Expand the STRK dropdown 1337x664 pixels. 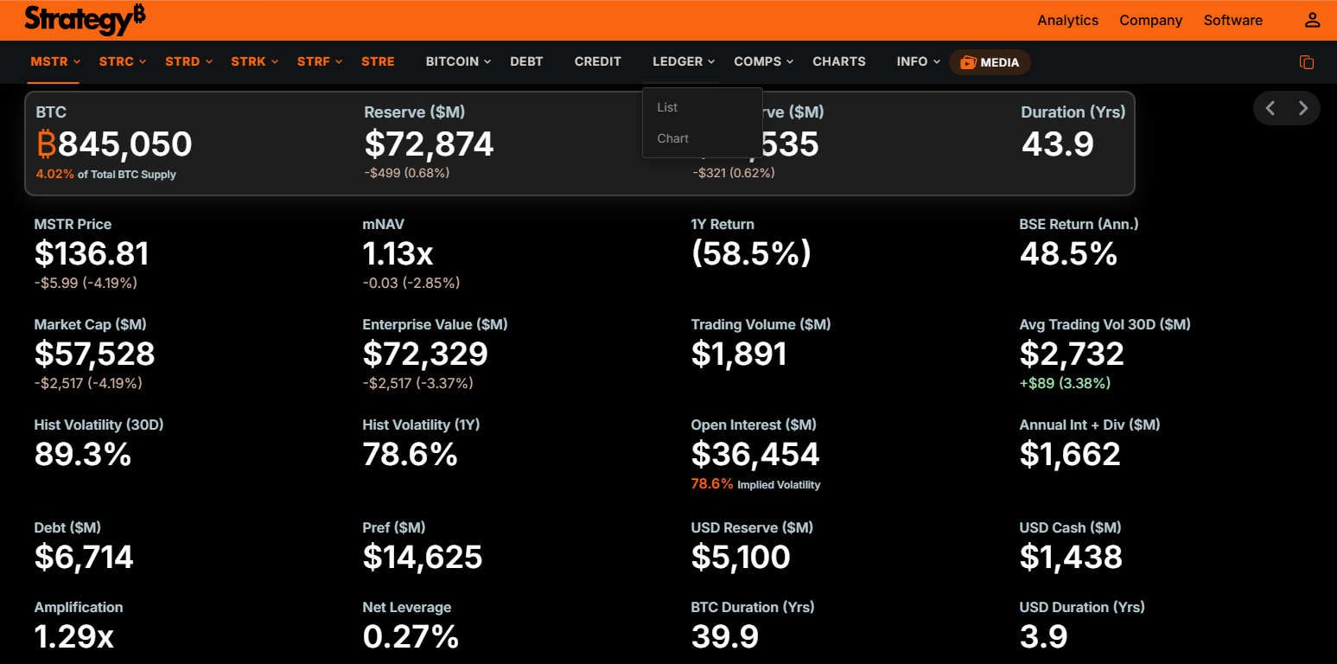tap(255, 61)
